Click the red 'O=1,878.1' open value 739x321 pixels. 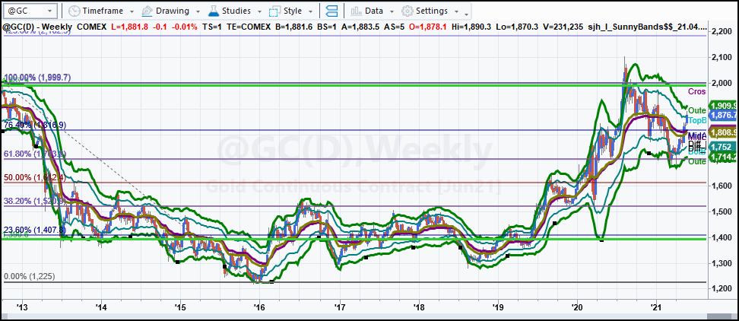pos(428,27)
